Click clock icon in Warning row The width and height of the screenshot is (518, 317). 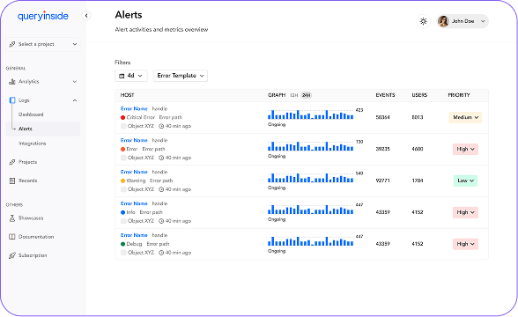point(161,189)
